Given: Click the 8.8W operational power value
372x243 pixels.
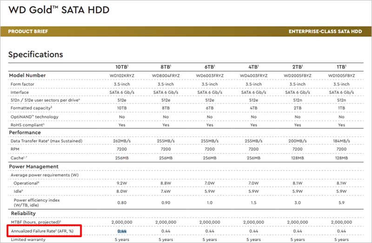Looking at the screenshot, I should pos(166,183).
